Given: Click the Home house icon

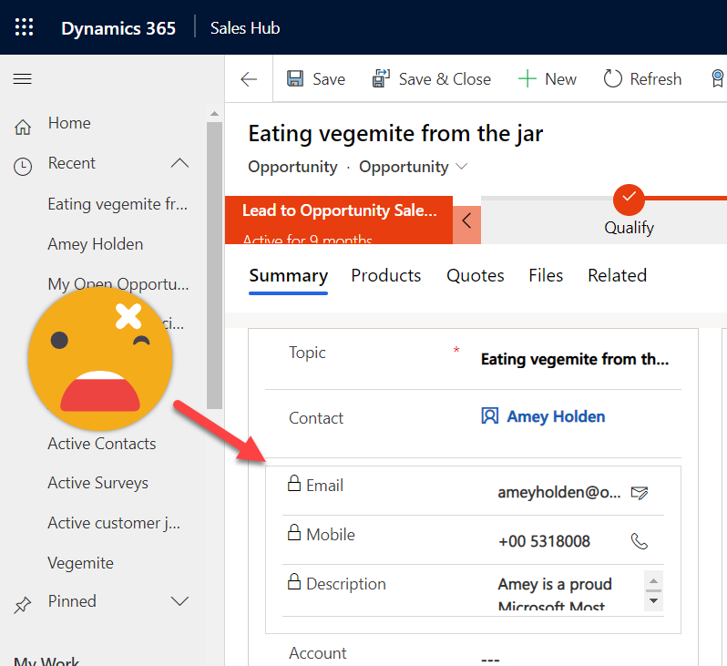Looking at the screenshot, I should pyautogui.click(x=23, y=127).
